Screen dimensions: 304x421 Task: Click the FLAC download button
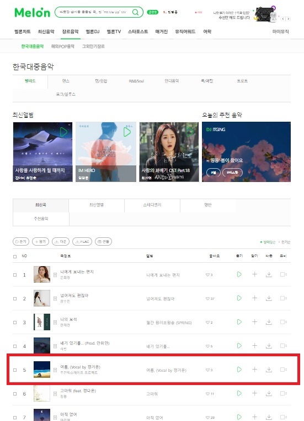82,242
